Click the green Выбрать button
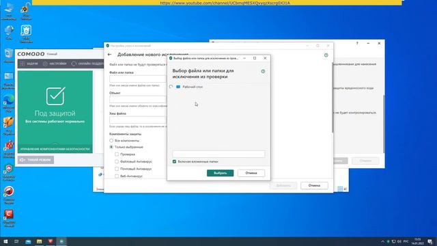Image resolution: width=437 pixels, height=246 pixels. [x=220, y=173]
